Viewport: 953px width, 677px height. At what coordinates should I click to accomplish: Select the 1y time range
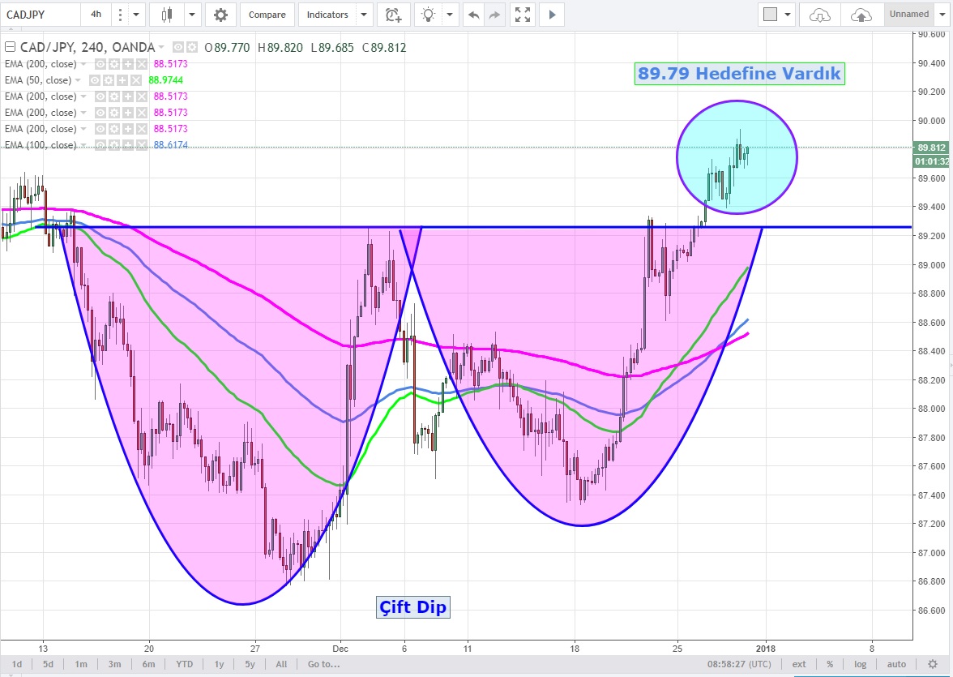point(219,664)
